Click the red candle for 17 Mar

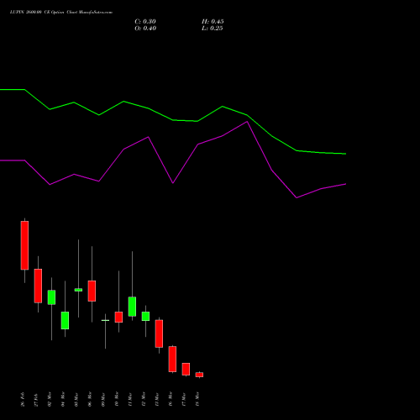[186, 369]
